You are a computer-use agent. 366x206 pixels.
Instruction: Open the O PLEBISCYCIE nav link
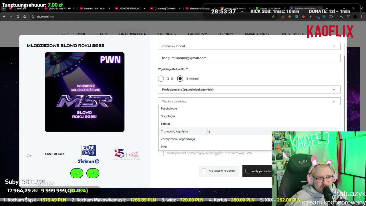click(74, 34)
